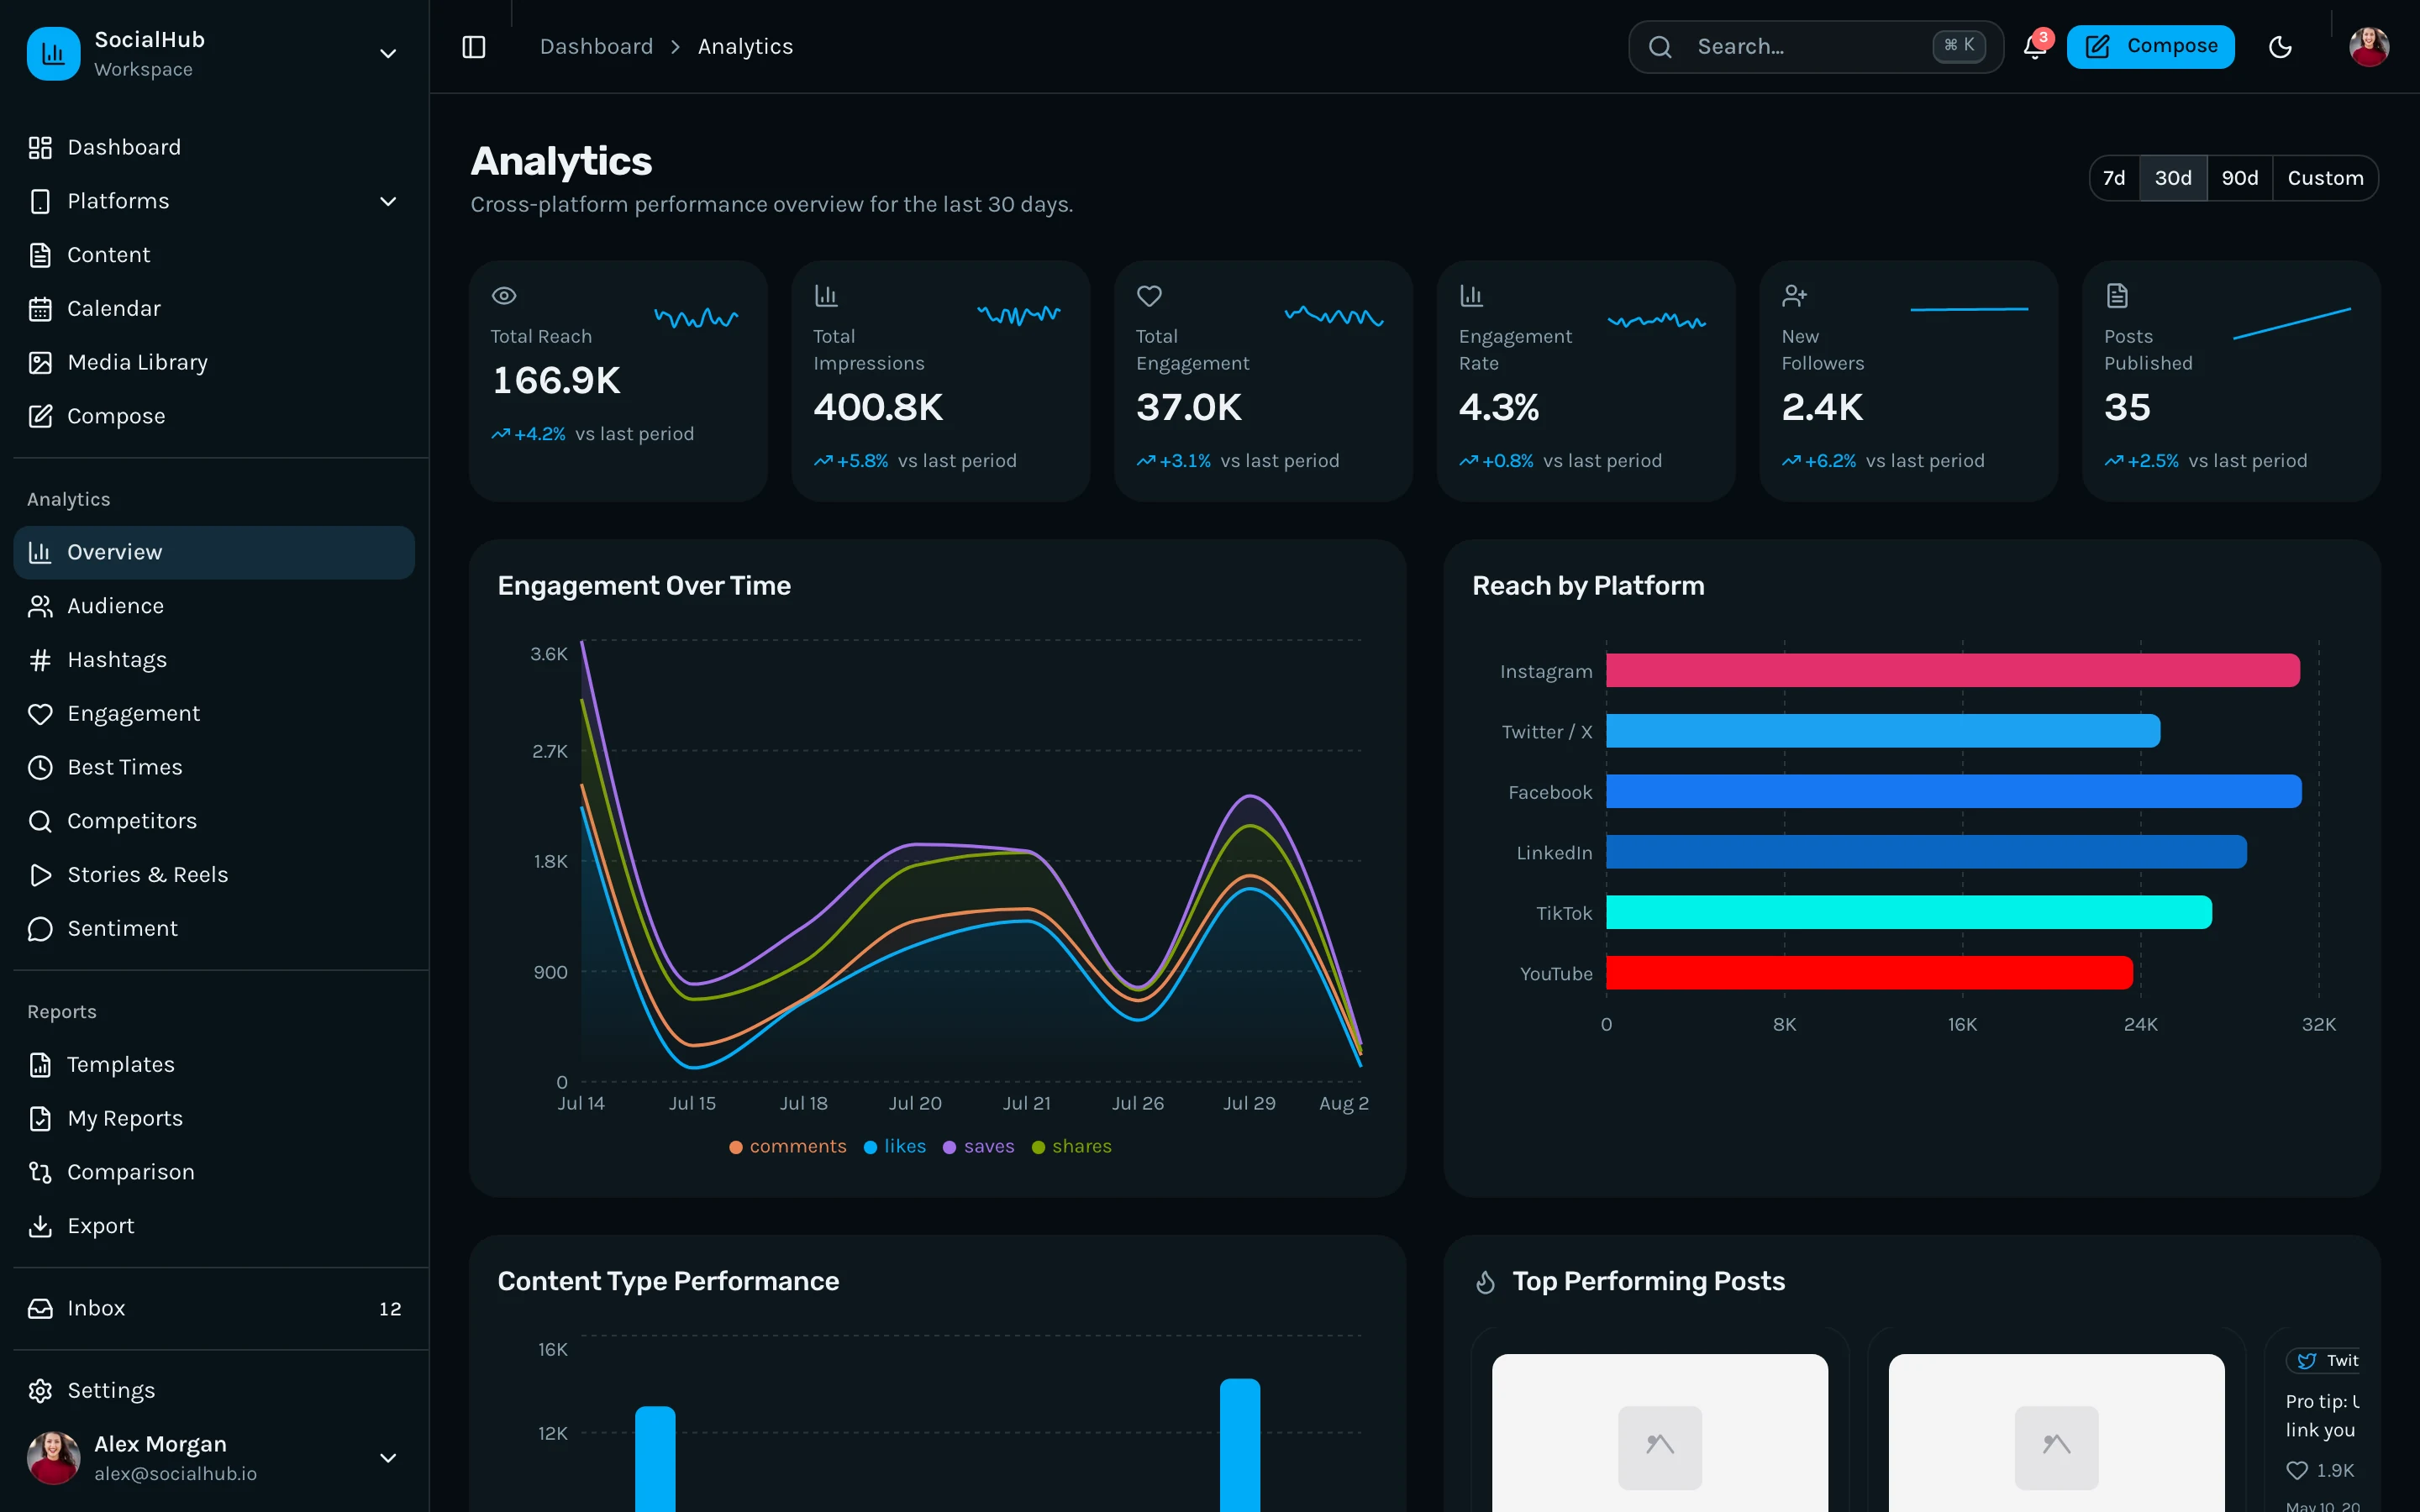This screenshot has height=1512, width=2420.
Task: Click the Competitors magnifier icon
Action: tap(40, 821)
